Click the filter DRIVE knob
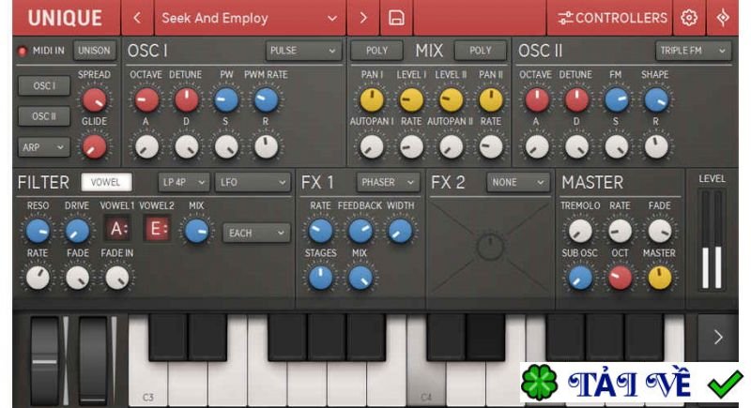The image size is (751, 408). tap(77, 231)
